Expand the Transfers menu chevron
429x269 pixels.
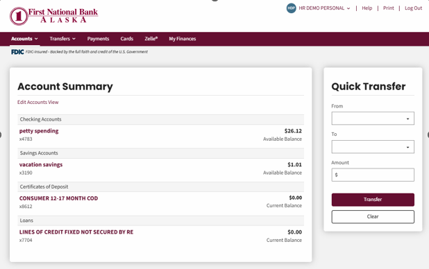click(x=74, y=39)
